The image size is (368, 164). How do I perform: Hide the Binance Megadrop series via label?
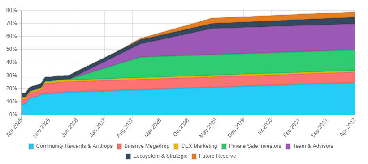pos(147,146)
